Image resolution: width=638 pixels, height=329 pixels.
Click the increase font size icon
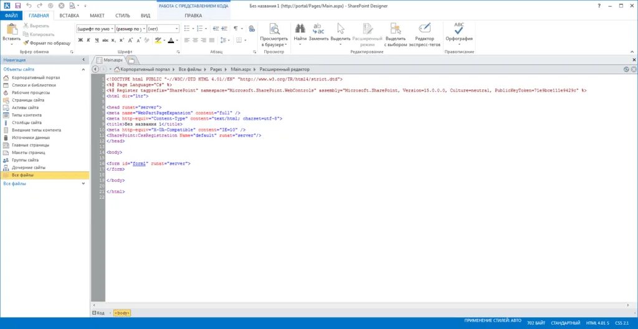coord(131,40)
